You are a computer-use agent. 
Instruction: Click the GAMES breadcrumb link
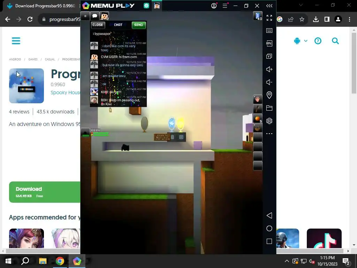tap(33, 59)
